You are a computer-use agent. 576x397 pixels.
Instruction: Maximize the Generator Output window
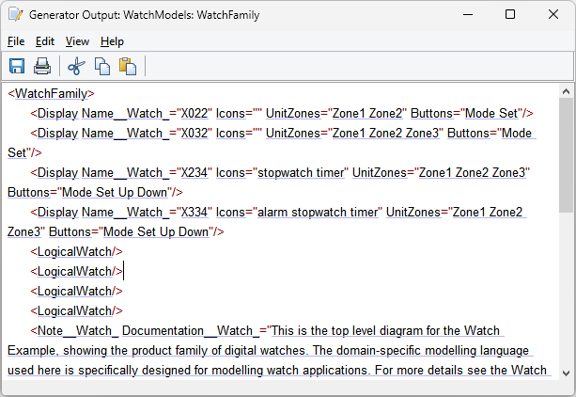point(510,15)
